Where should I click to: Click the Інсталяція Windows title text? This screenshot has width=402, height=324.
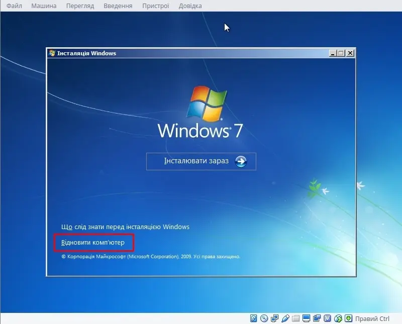(86, 53)
